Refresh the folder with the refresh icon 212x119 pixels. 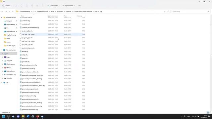tap(168, 12)
